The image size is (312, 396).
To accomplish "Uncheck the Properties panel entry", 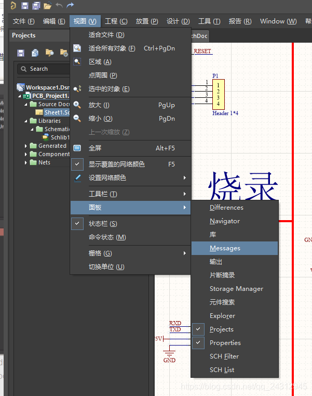I will [198, 343].
